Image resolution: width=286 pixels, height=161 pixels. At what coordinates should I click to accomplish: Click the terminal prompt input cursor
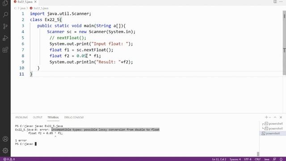pos(36,144)
